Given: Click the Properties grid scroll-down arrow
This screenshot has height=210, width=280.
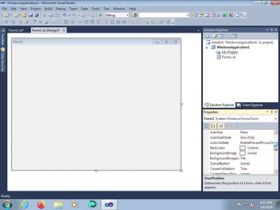Looking at the screenshot, I should [276, 172].
